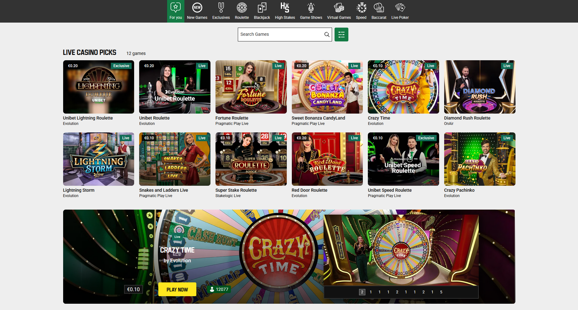578x310 pixels.
Task: Select the Roulette wheel icon
Action: click(242, 8)
